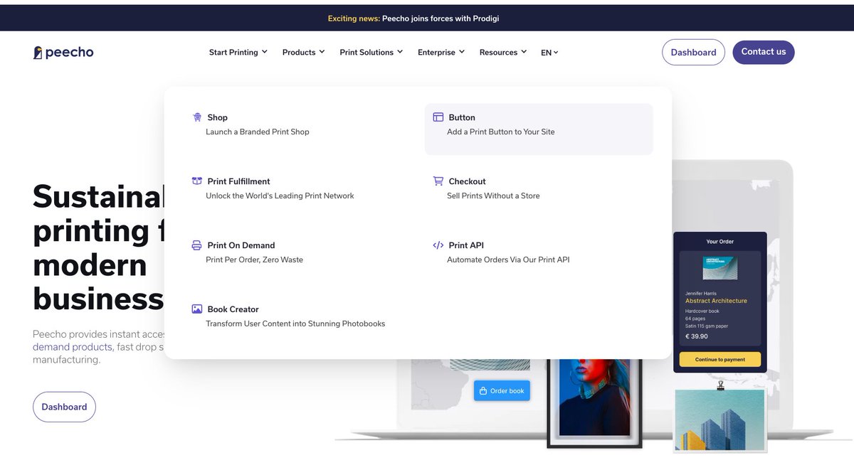Image resolution: width=854 pixels, height=465 pixels.
Task: Click the clipped building print image
Action: pyautogui.click(x=719, y=420)
